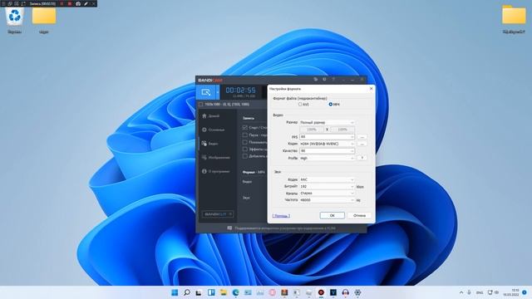The width and height of the screenshot is (532, 299).
Task: Toggle the Старт/Стоп hotkey checkbox
Action: tap(245, 127)
